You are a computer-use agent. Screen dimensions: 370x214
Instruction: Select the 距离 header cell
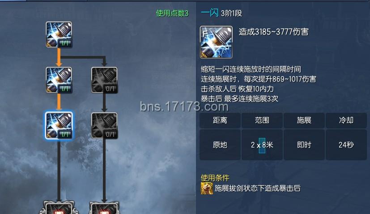(220, 120)
